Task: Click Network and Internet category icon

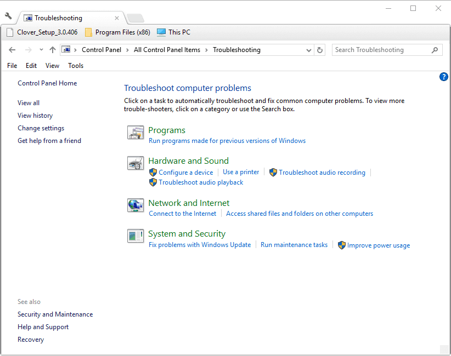Action: 136,205
